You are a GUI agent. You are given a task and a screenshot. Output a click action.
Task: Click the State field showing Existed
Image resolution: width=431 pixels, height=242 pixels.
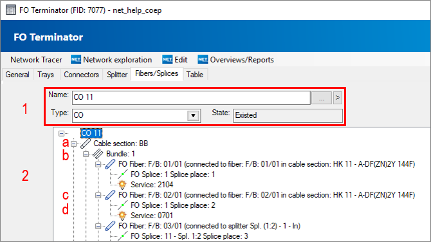pyautogui.click(x=288, y=115)
